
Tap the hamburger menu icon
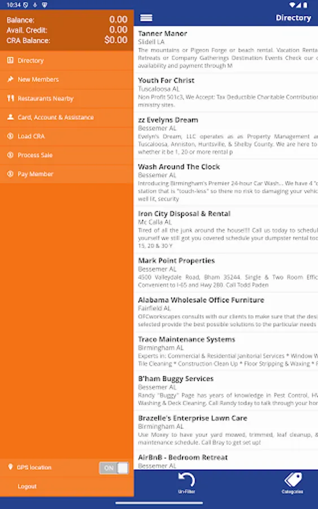[146, 18]
